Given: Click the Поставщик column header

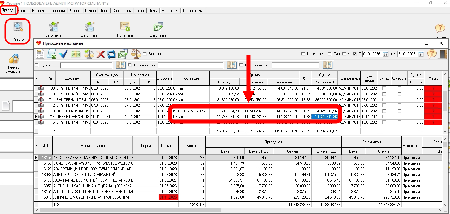Looking at the screenshot, I should (x=191, y=78).
